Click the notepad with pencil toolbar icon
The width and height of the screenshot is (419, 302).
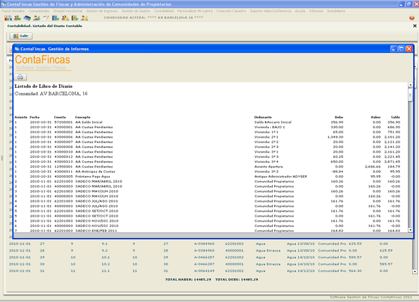tap(46, 18)
